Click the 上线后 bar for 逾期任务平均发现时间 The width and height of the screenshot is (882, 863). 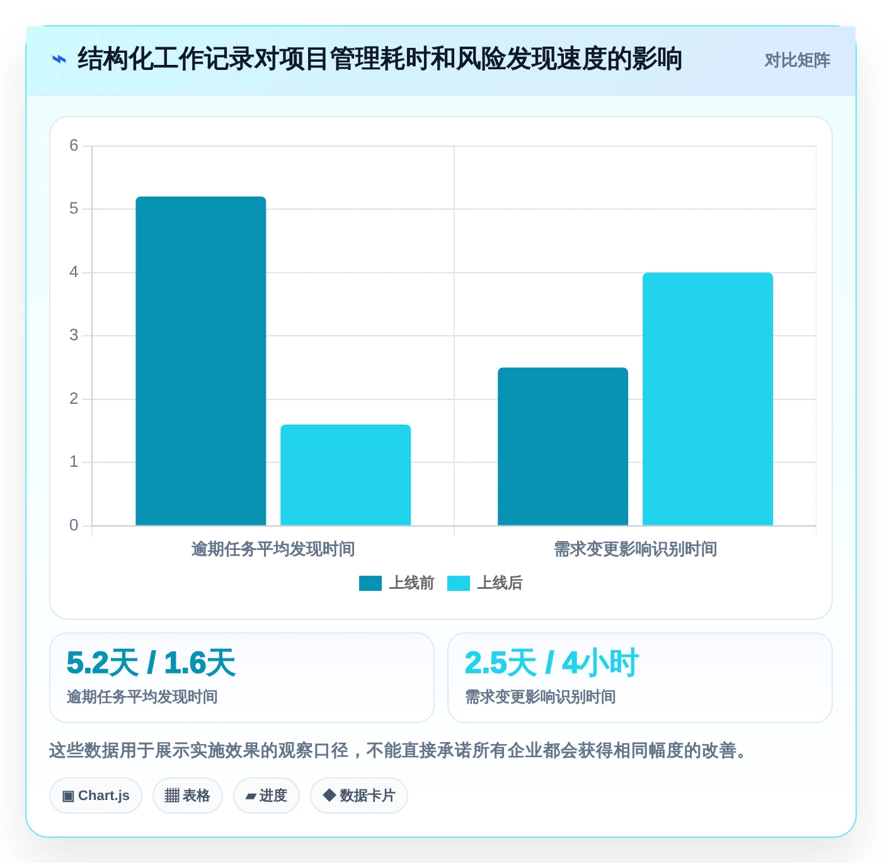coord(346,475)
